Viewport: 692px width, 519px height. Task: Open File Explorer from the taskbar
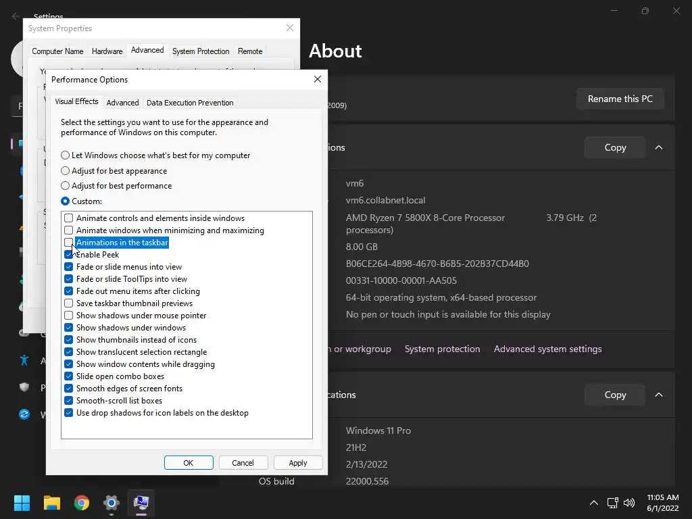51,503
